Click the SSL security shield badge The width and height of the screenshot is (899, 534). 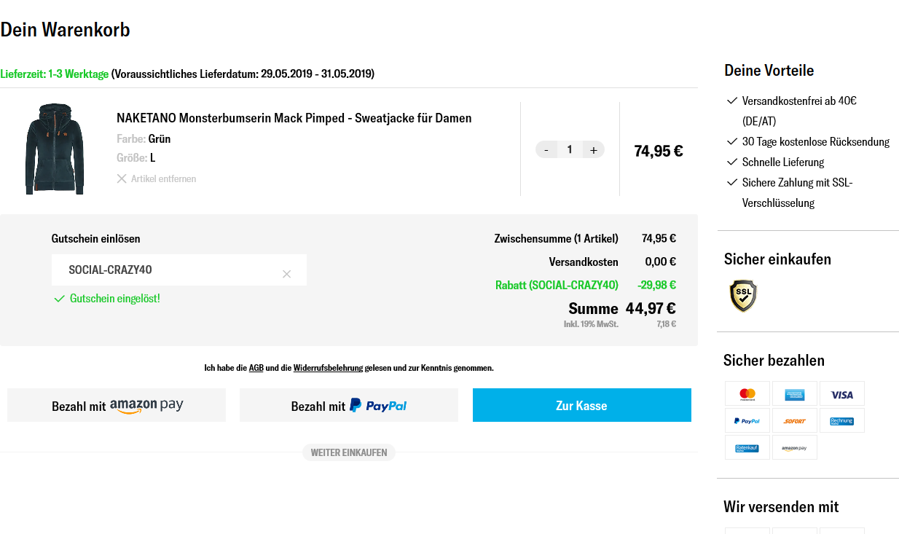(743, 296)
